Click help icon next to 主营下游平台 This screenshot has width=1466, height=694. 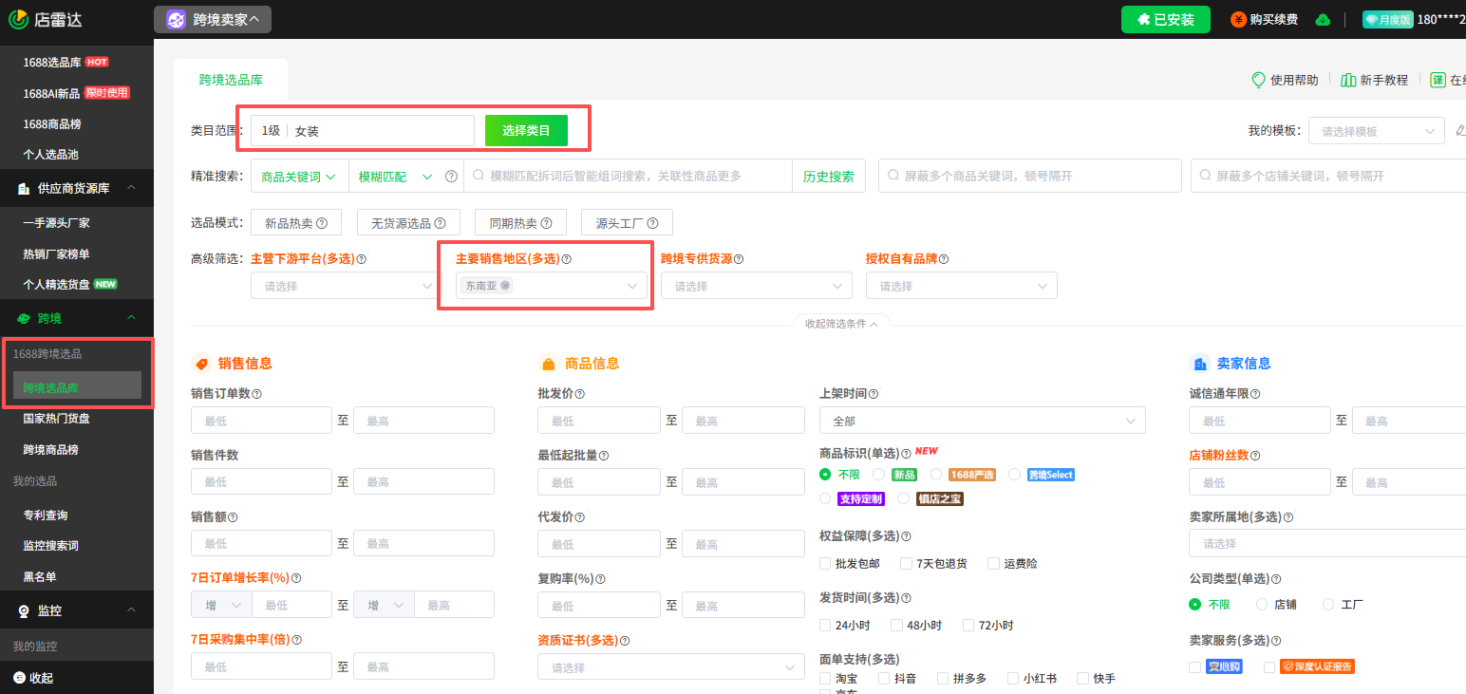point(361,258)
